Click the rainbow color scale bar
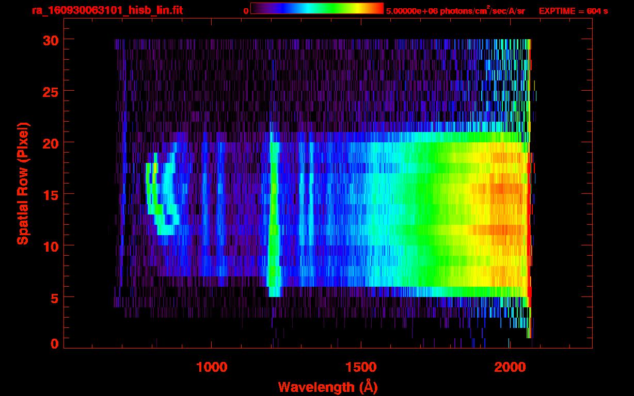The image size is (634, 396). coord(317,8)
